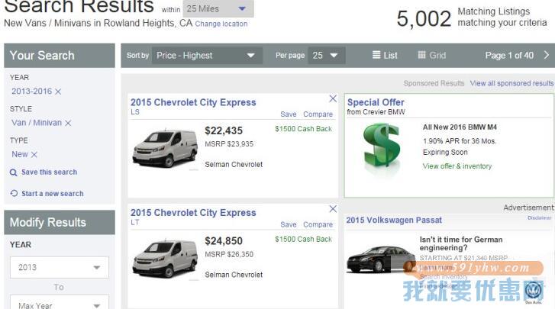
Task: Click MSRP $23,935 text
Action: 229,144
